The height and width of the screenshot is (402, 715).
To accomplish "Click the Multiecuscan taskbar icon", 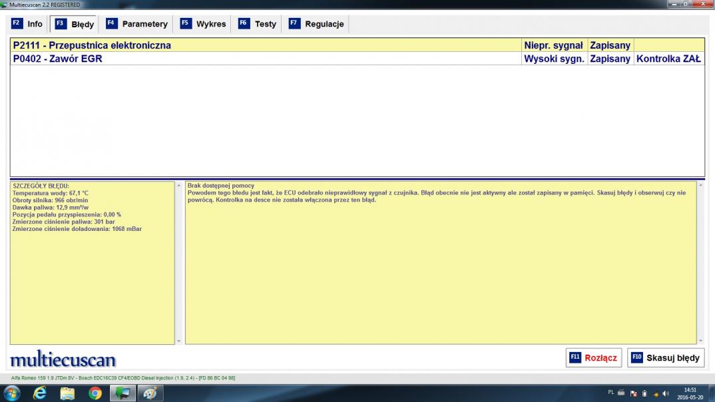I will click(x=122, y=393).
